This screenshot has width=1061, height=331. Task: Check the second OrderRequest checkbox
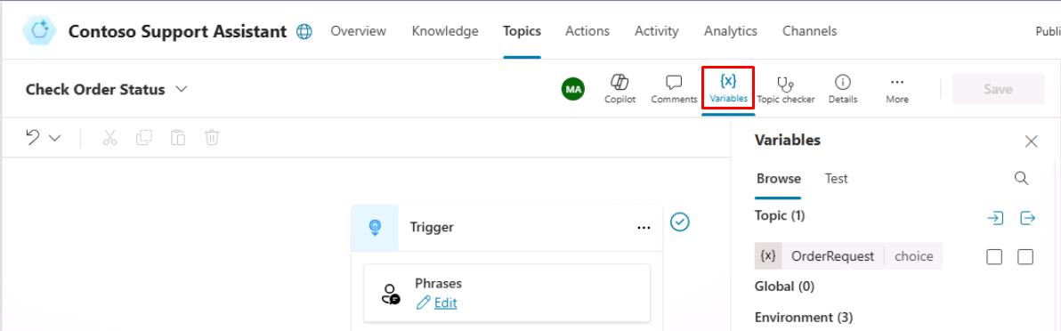[x=1025, y=256]
